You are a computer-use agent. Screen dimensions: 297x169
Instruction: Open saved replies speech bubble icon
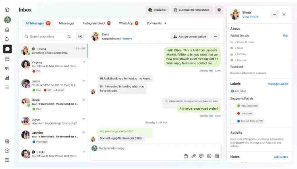pyautogui.click(x=201, y=156)
